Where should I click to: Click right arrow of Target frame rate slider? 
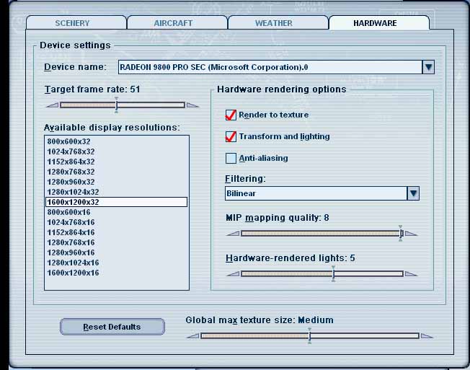192,105
